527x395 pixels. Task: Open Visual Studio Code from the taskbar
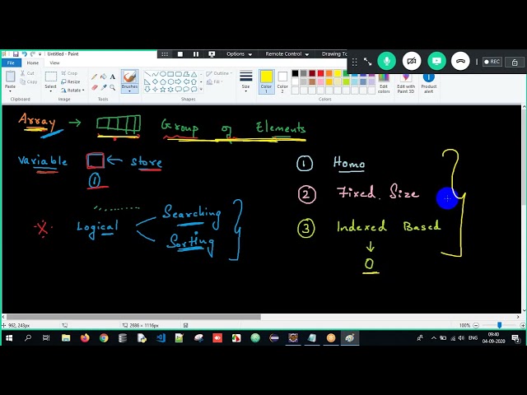(161, 338)
